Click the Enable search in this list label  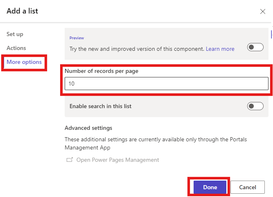pyautogui.click(x=100, y=106)
